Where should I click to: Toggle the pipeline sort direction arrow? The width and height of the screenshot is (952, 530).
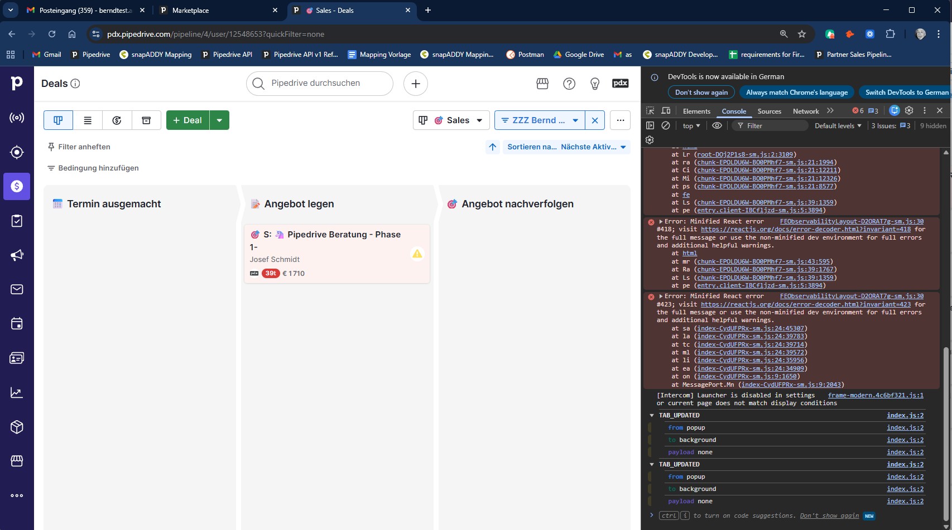[492, 147]
